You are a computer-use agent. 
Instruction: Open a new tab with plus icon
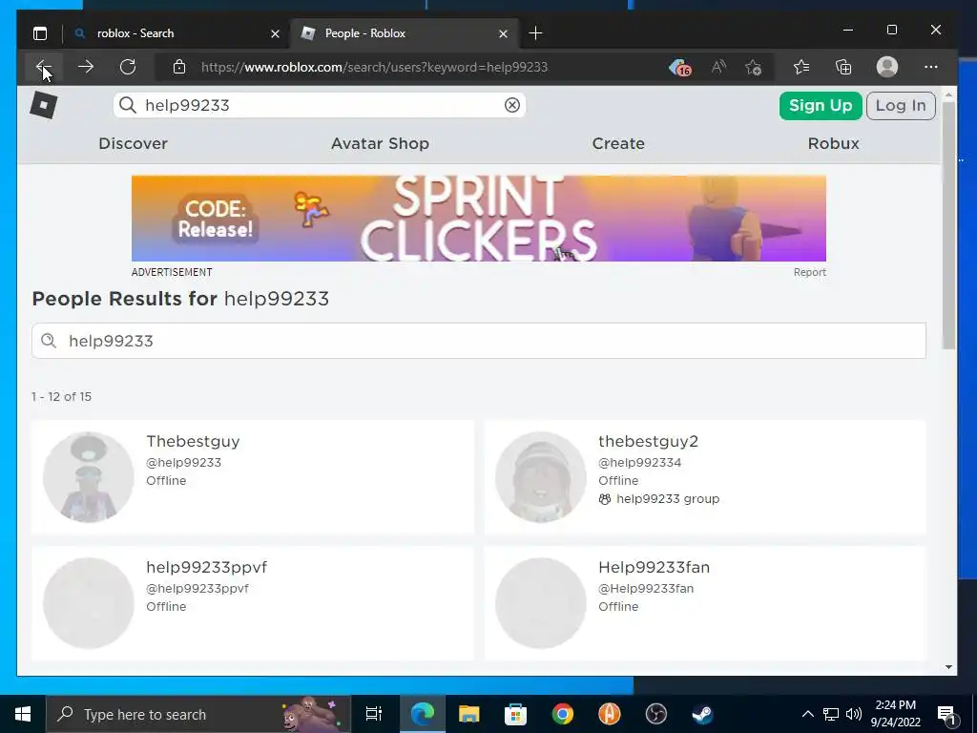pyautogui.click(x=535, y=33)
